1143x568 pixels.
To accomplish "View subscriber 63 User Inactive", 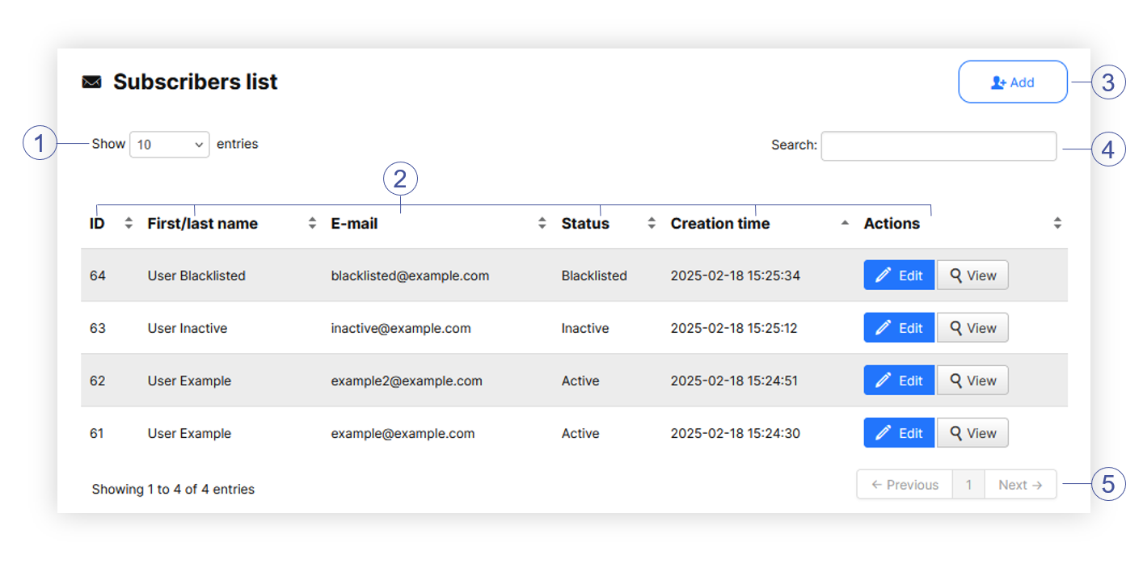I will 972,328.
